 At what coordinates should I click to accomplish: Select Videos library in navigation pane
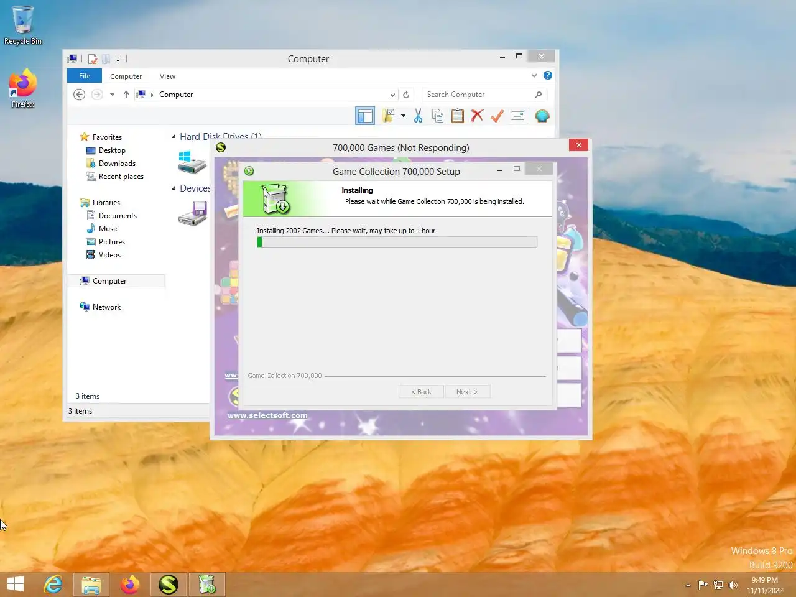click(x=109, y=255)
